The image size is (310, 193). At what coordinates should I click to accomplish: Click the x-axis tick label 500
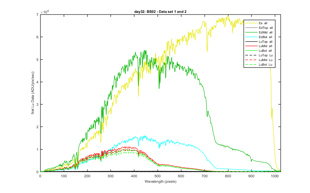(134, 176)
